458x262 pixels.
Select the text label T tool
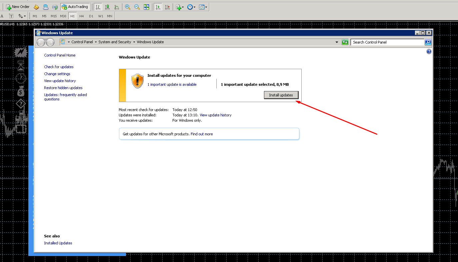click(11, 16)
